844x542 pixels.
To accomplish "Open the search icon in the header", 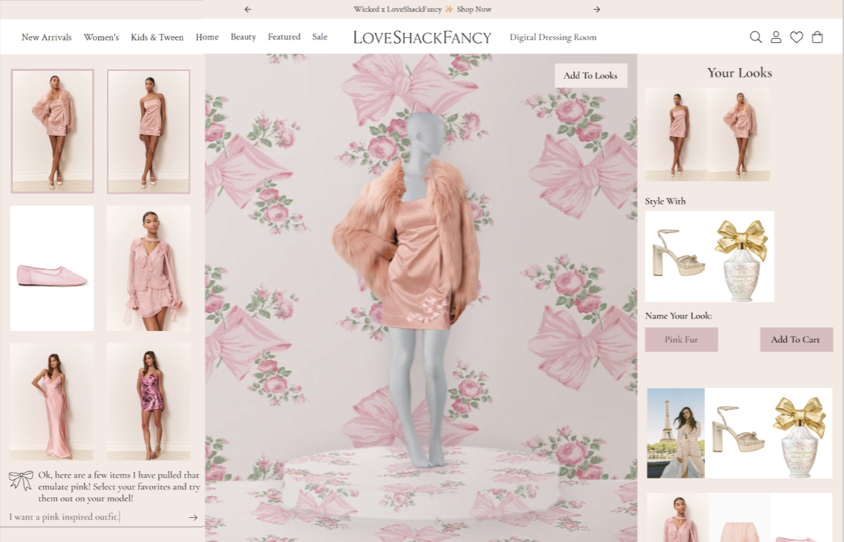I will [x=756, y=37].
